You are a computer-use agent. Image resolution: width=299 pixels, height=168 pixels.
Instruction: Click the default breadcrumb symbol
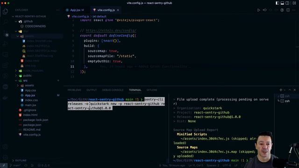coord(101,16)
